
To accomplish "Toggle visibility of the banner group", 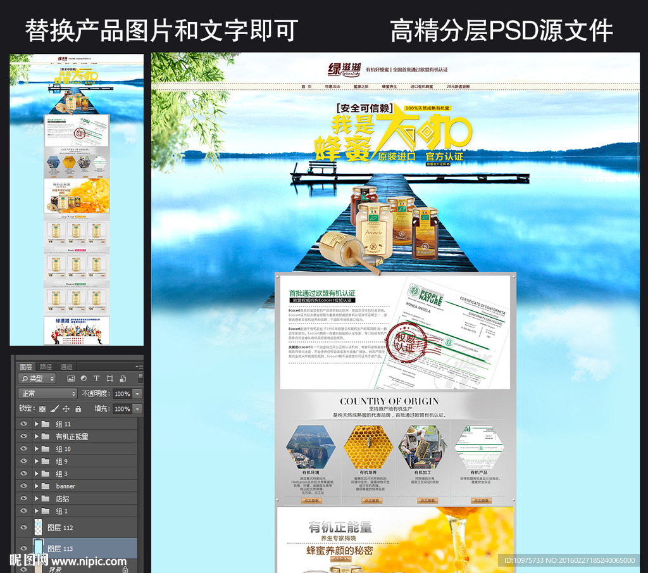I will click(x=24, y=486).
